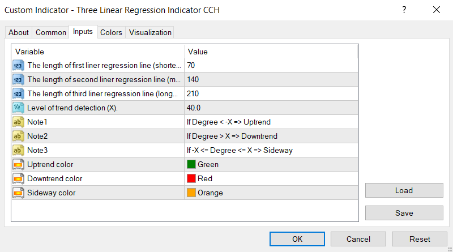The image size is (453, 252).
Task: Select the 'Downtrend color' variable label
Action: point(55,178)
